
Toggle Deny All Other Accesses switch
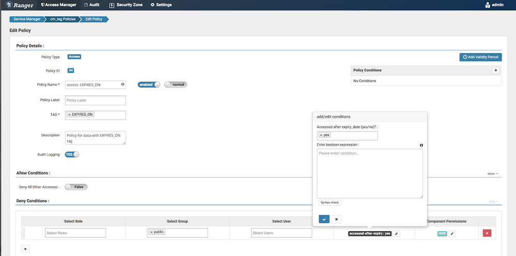pos(76,187)
